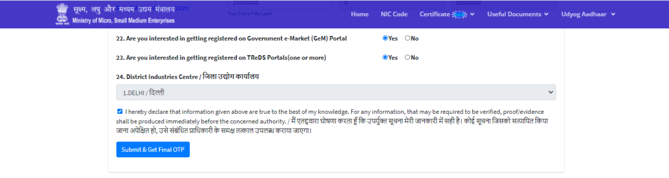669x178 pixels.
Task: Click the national emblem logo
Action: click(x=62, y=14)
